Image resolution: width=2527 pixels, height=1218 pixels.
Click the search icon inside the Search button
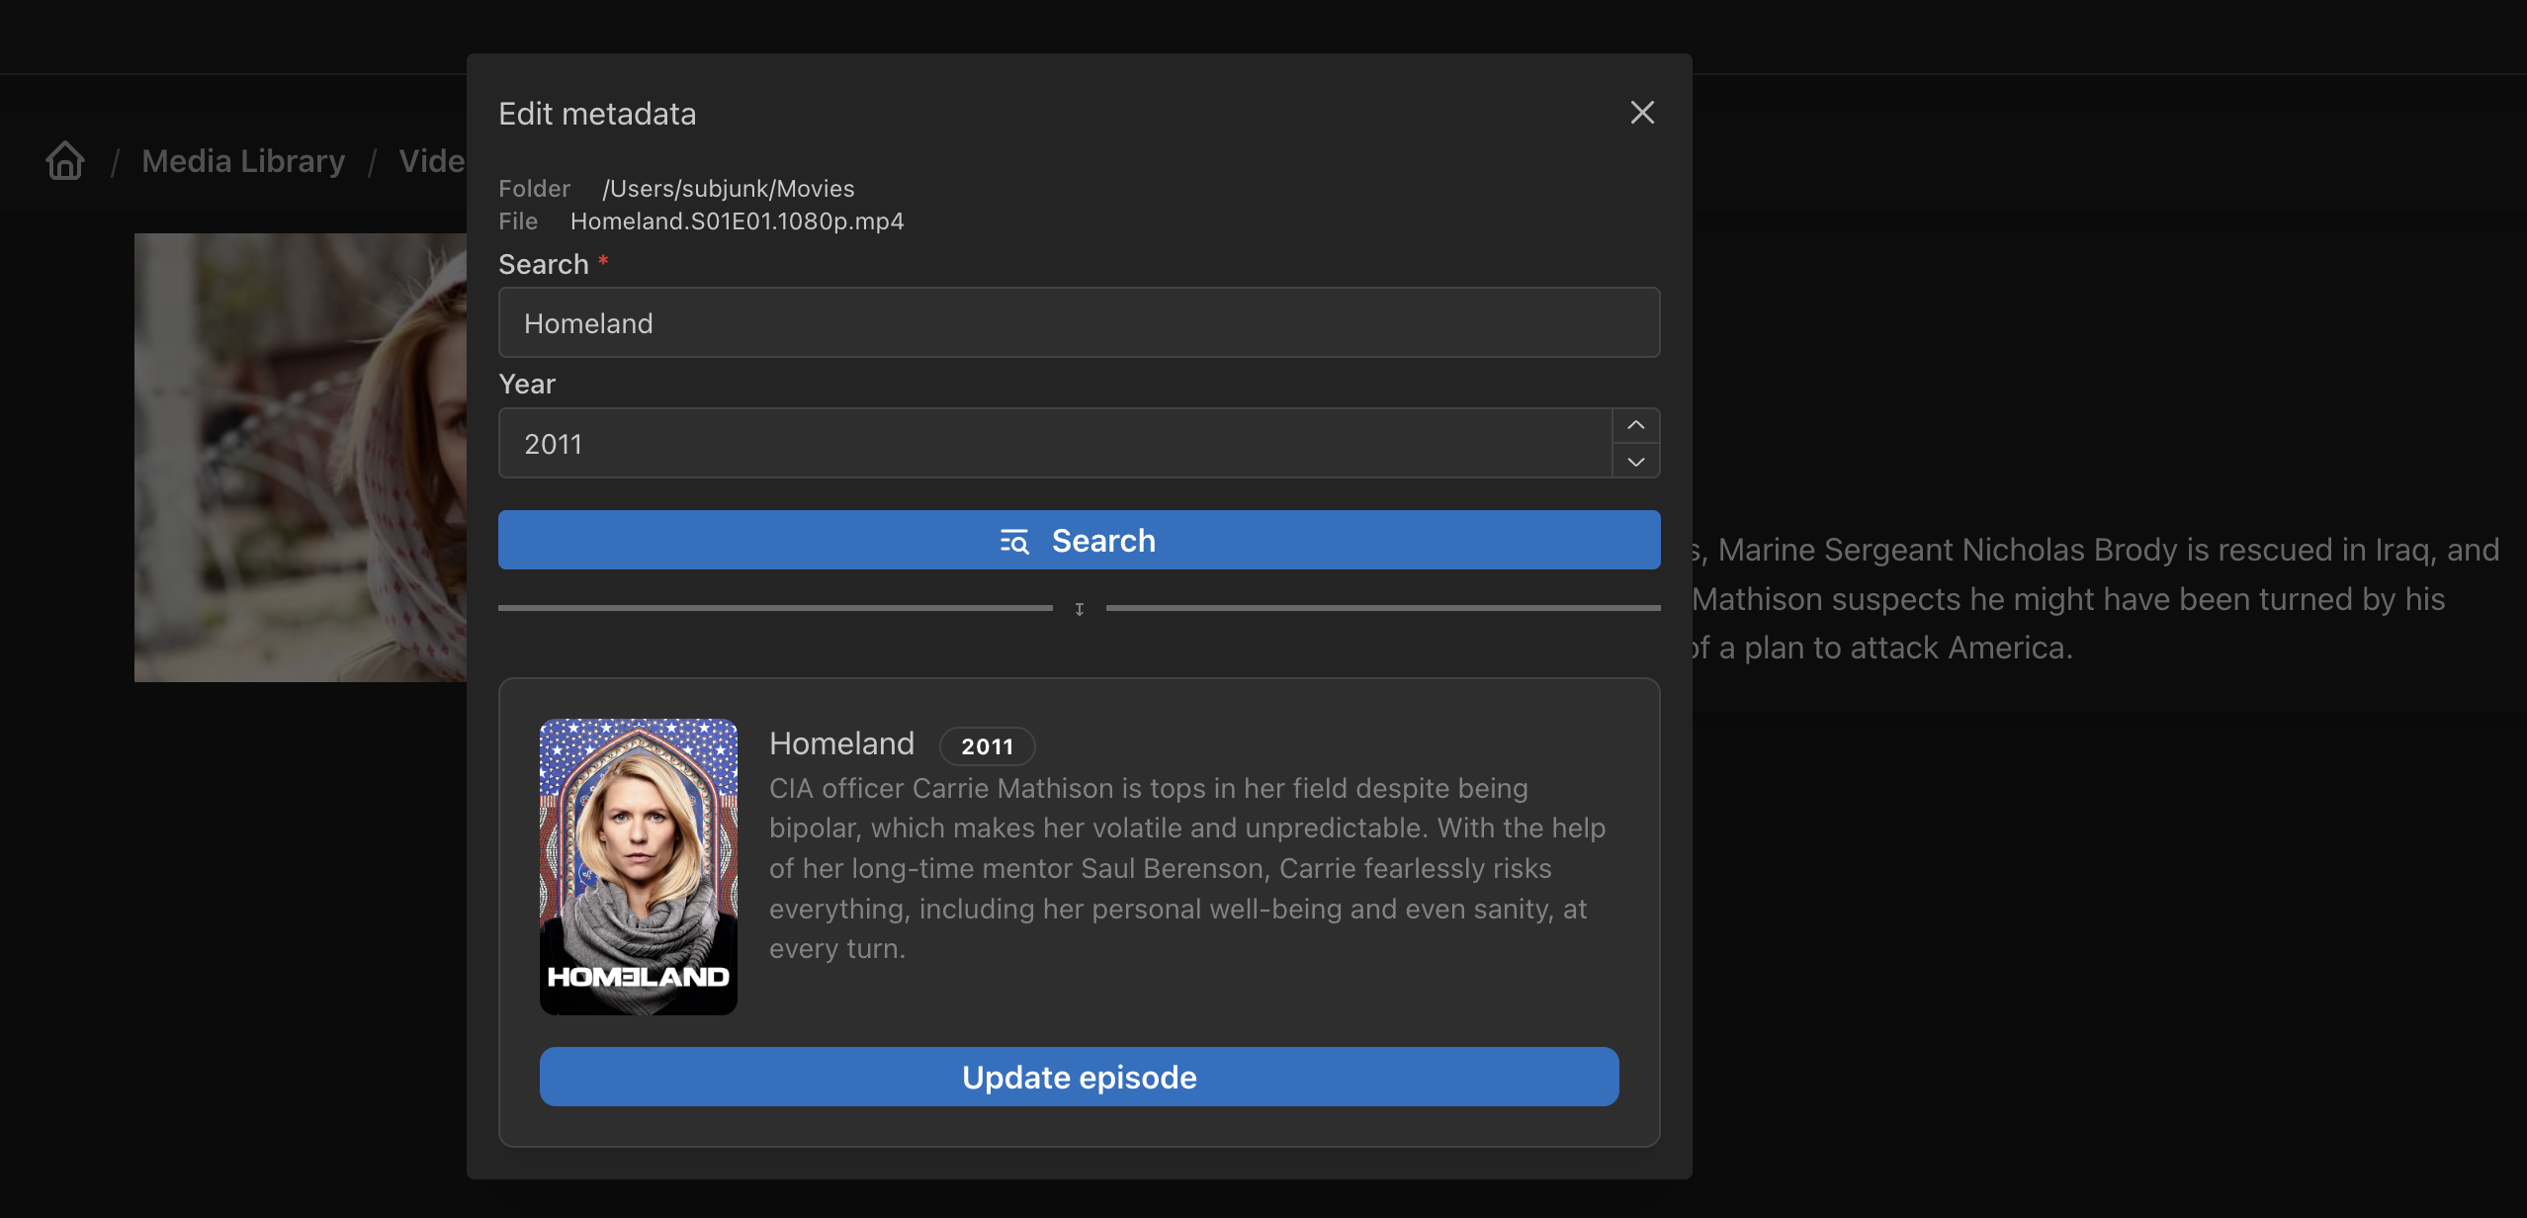(x=1015, y=541)
